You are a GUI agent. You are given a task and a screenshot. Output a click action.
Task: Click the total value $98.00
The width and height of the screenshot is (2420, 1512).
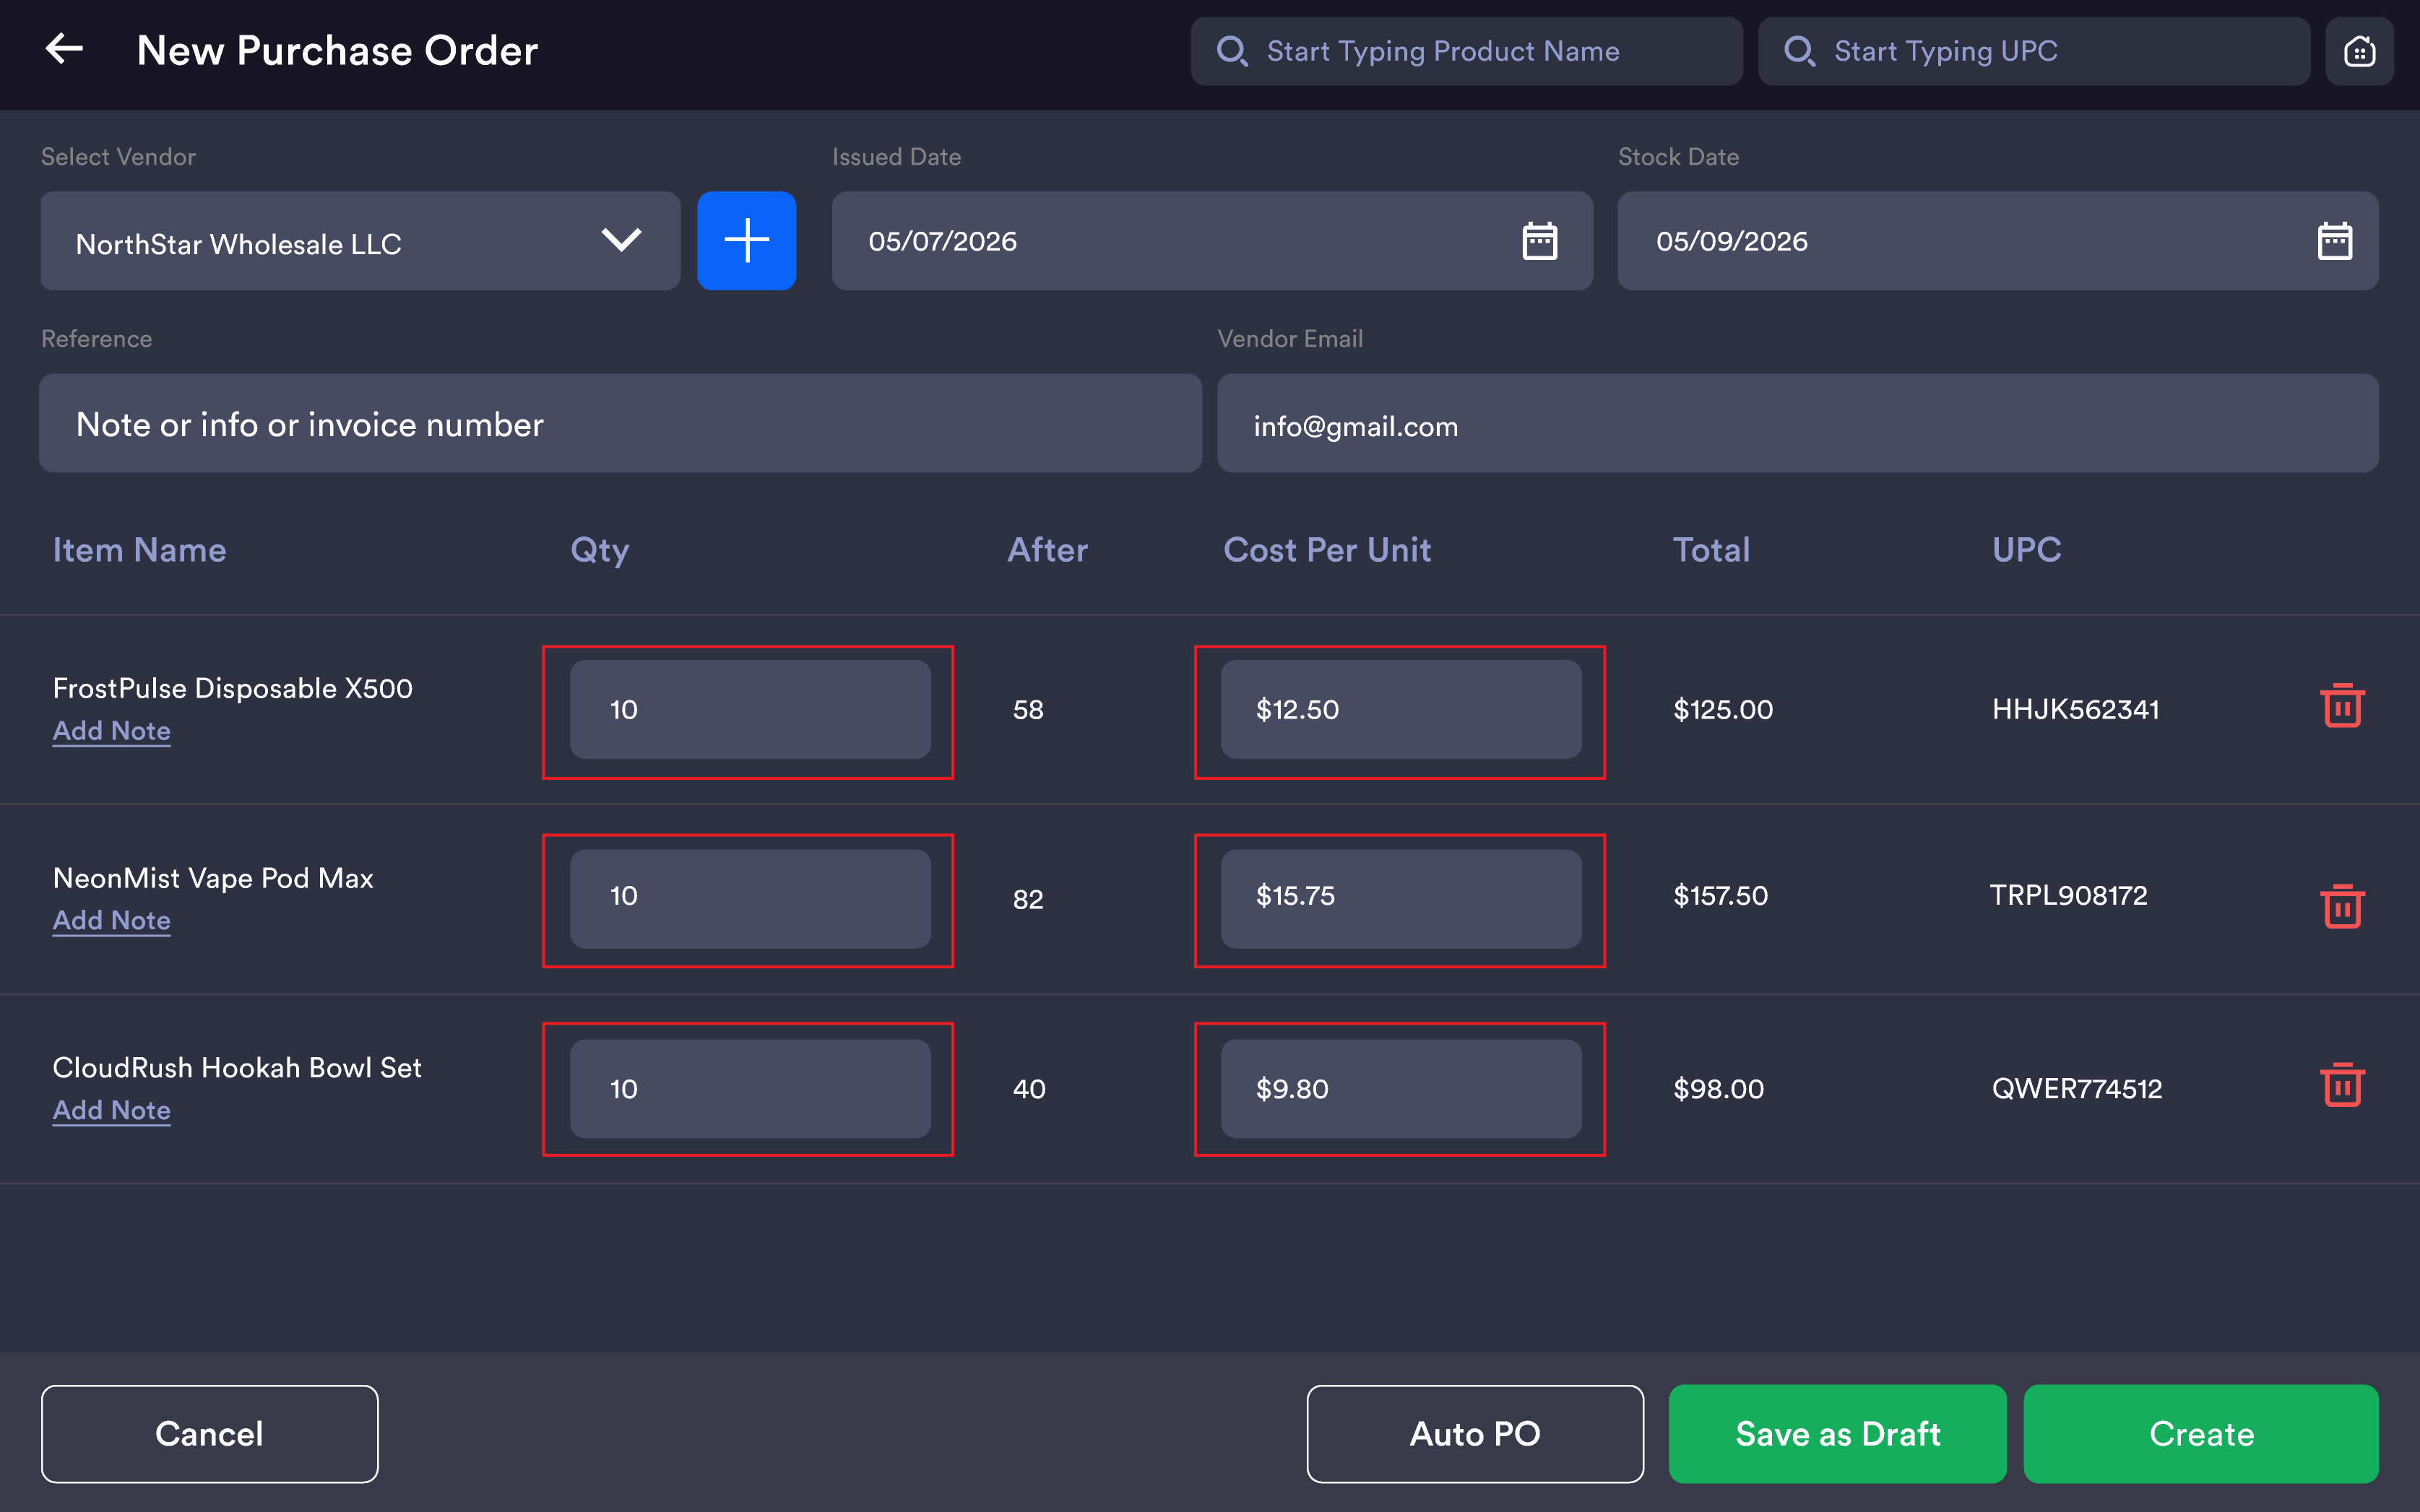(x=1719, y=1088)
